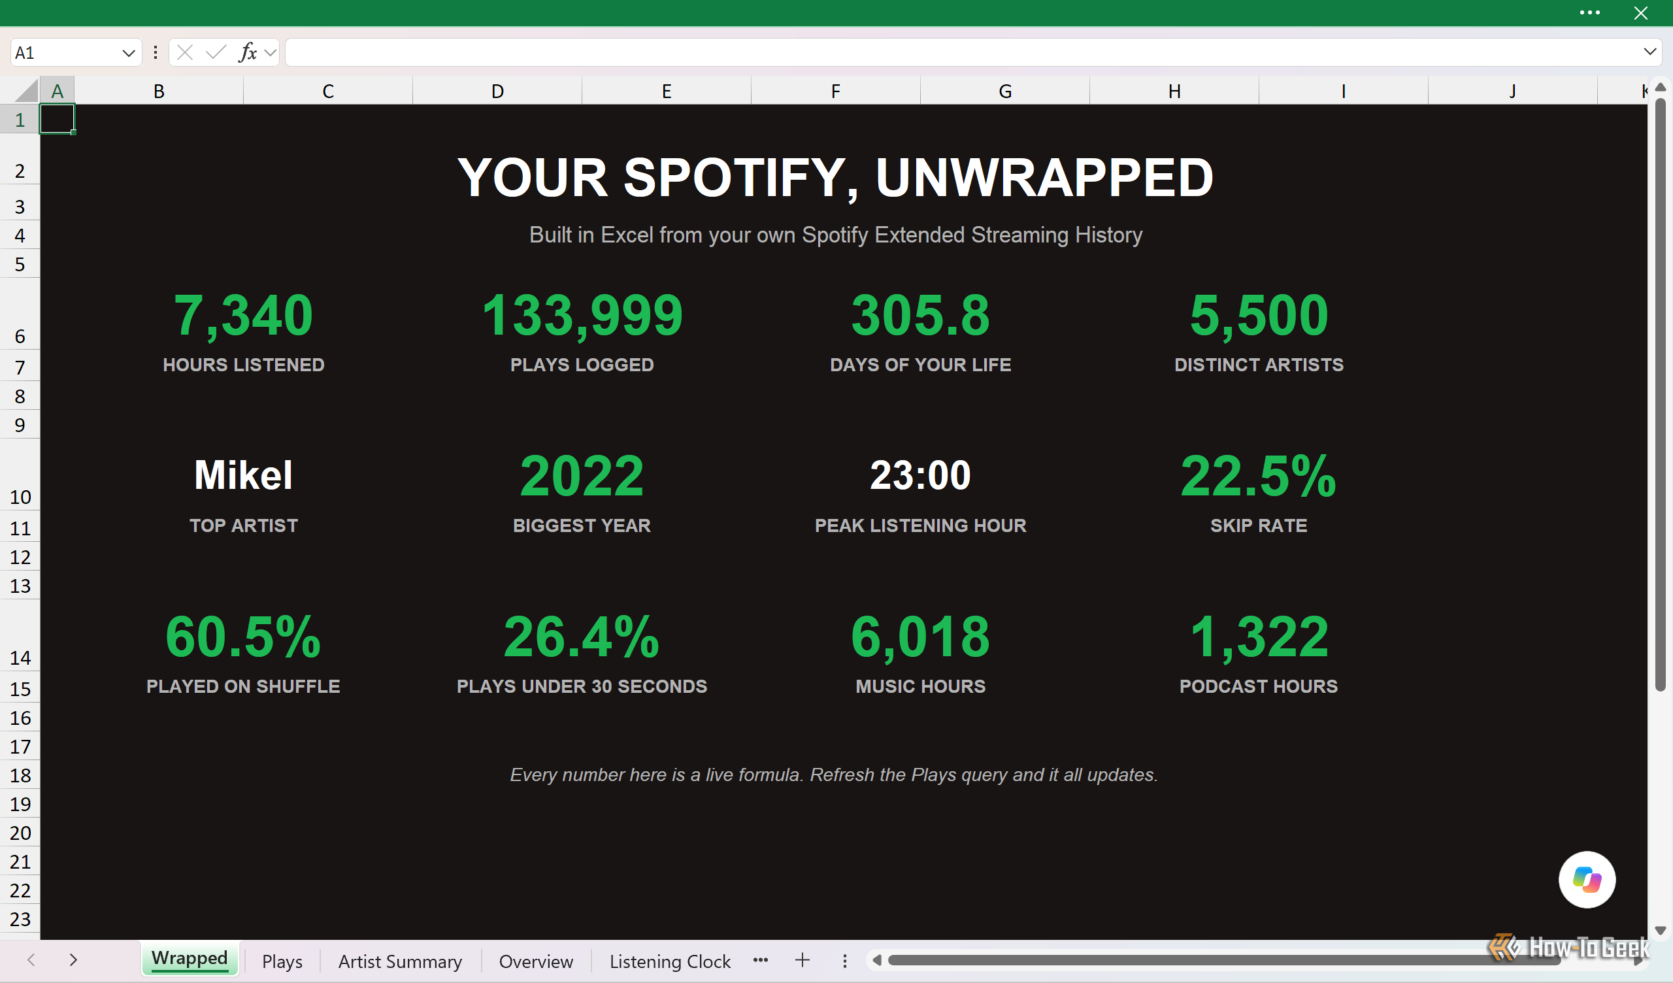Screen dimensions: 1673x983
Task: Close the workbook window
Action: coord(1640,12)
